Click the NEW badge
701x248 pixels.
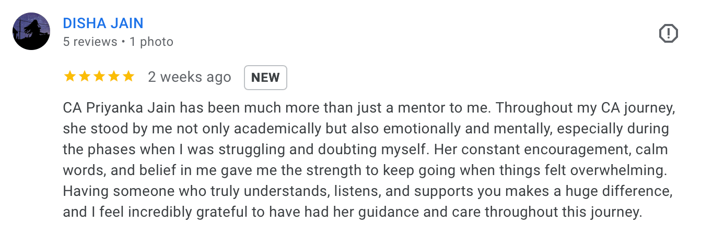click(265, 78)
